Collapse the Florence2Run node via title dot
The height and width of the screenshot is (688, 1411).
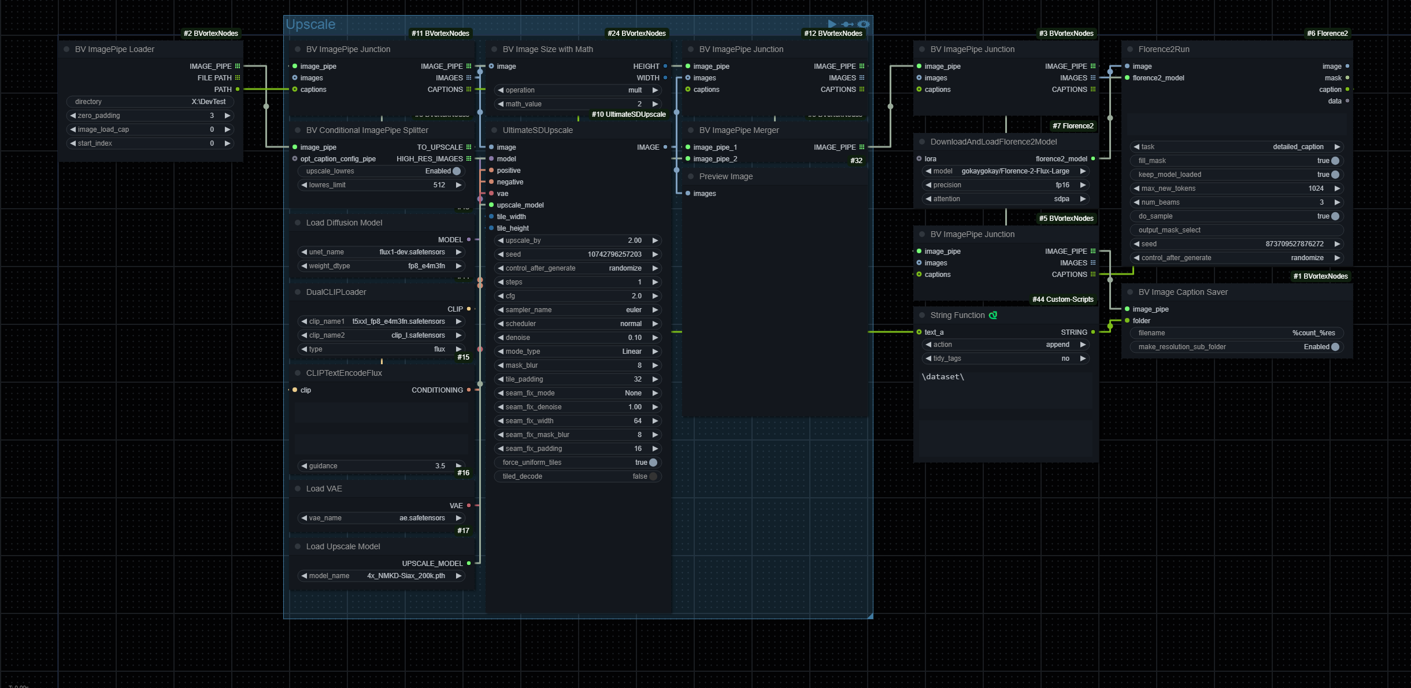tap(1130, 49)
